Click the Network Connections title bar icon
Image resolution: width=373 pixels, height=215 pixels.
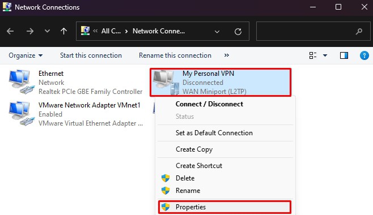(7, 7)
